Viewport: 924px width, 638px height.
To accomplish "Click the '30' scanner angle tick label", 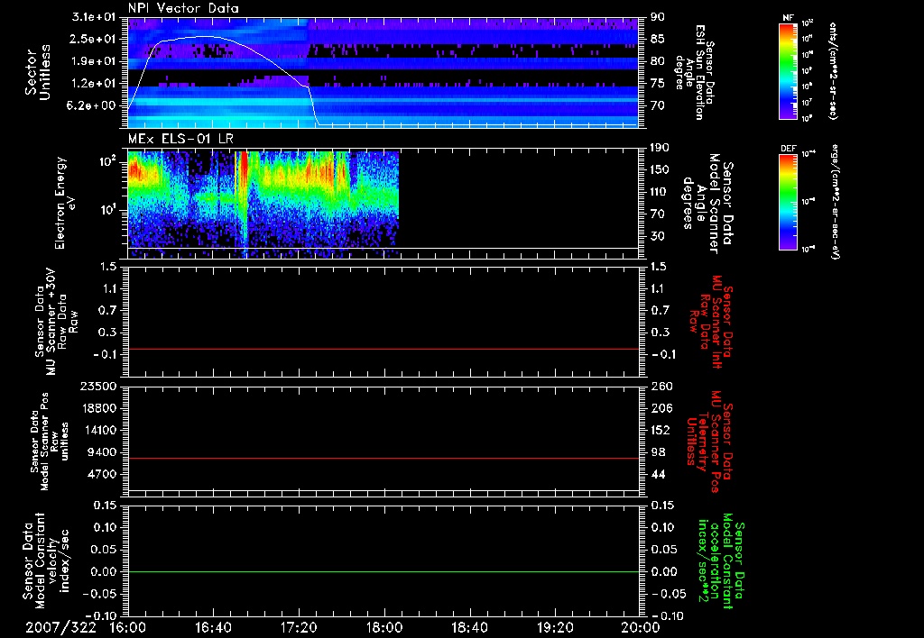I will 657,236.
